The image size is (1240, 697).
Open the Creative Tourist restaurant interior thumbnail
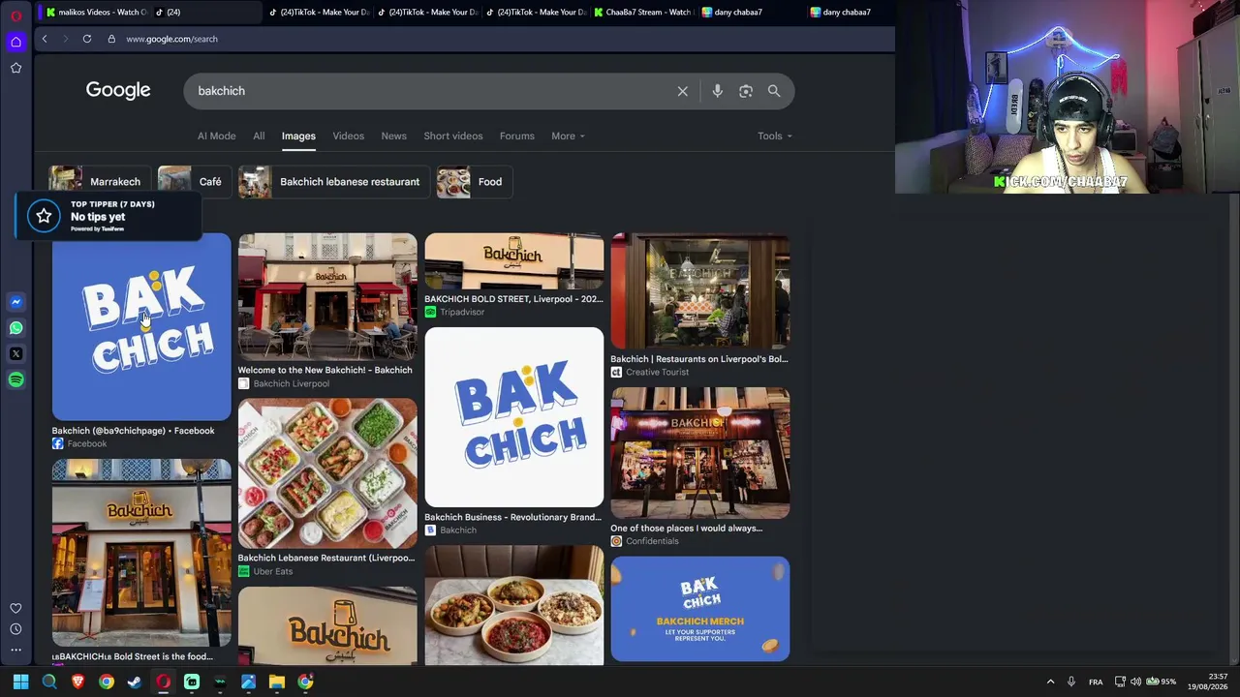click(x=700, y=291)
